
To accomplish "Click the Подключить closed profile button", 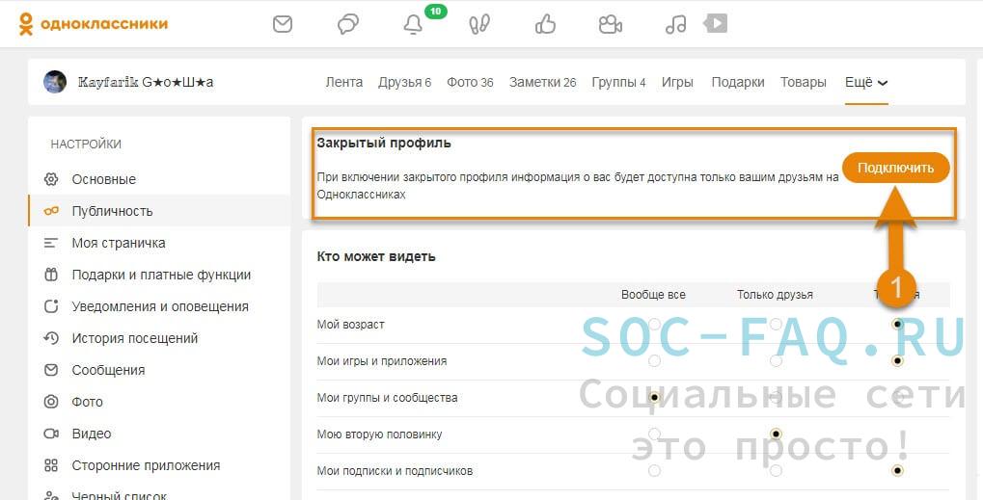I will coord(896,168).
